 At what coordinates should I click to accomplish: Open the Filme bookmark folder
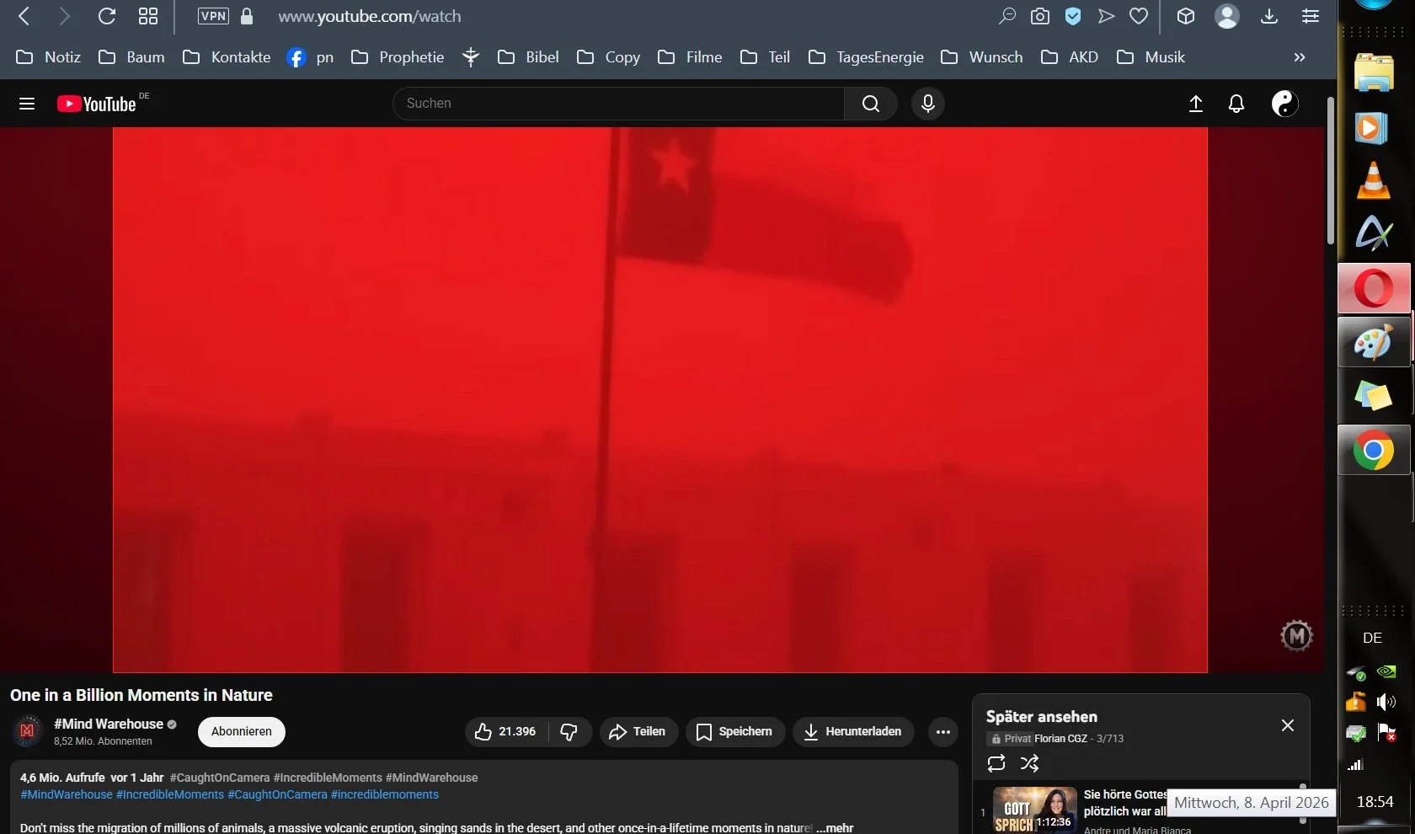pyautogui.click(x=690, y=57)
